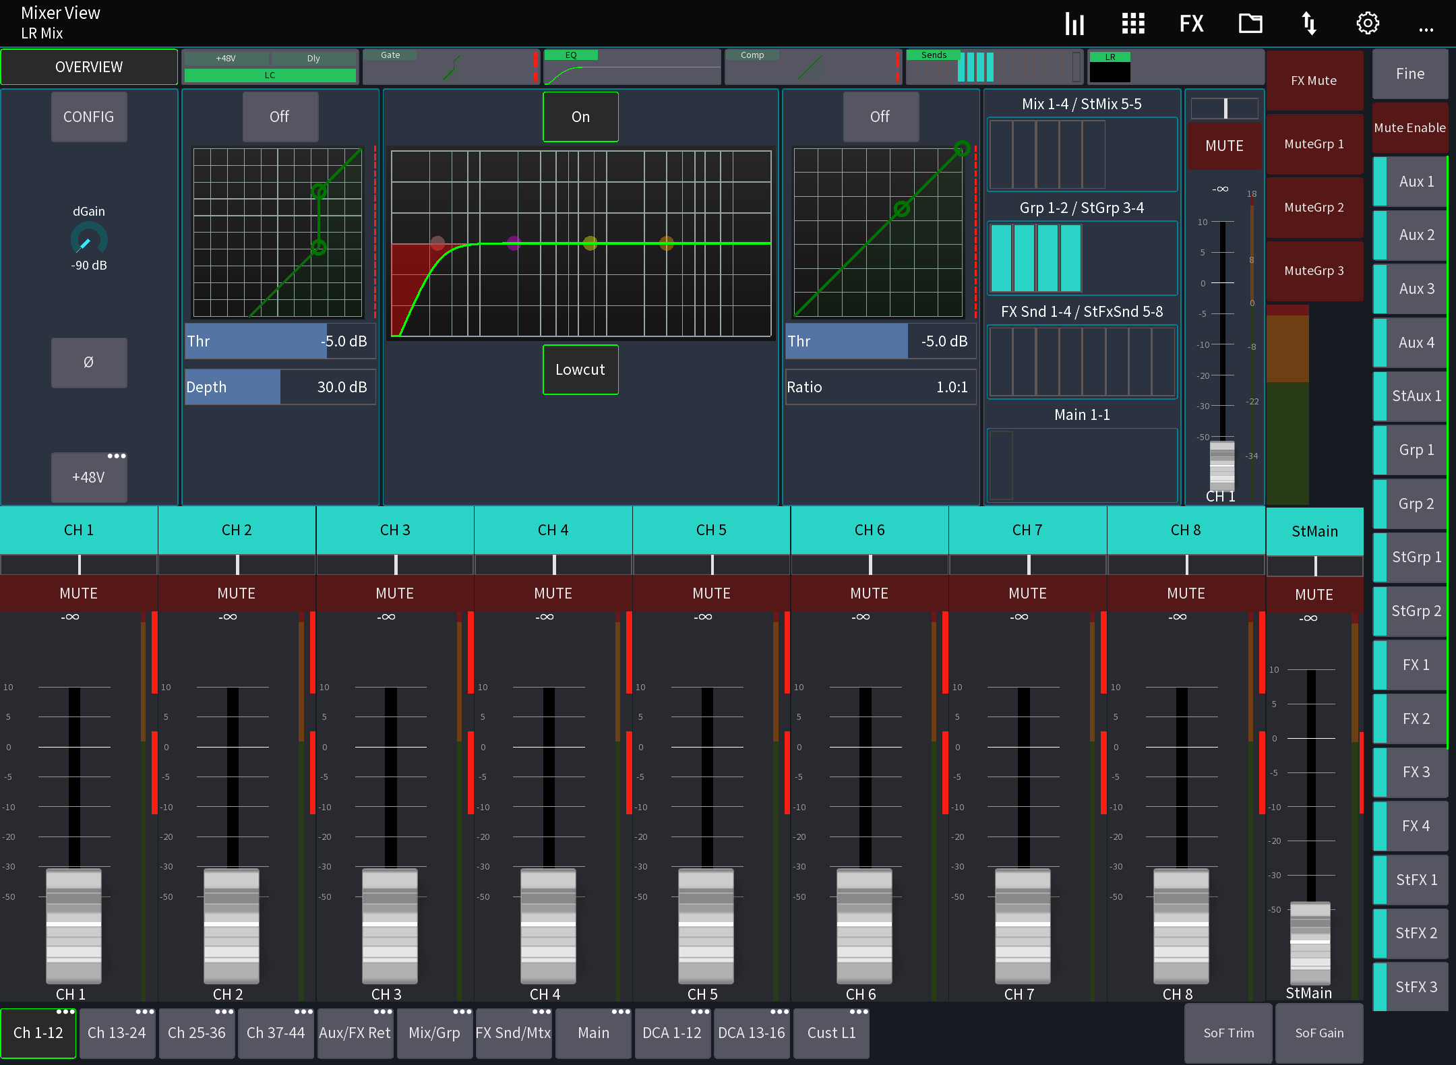
Task: Open the settings gear
Action: tap(1368, 22)
